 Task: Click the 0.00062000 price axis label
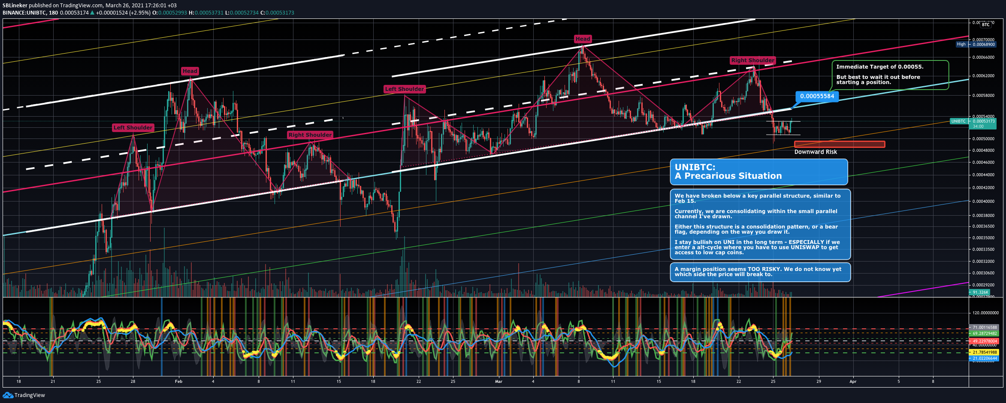[983, 75]
